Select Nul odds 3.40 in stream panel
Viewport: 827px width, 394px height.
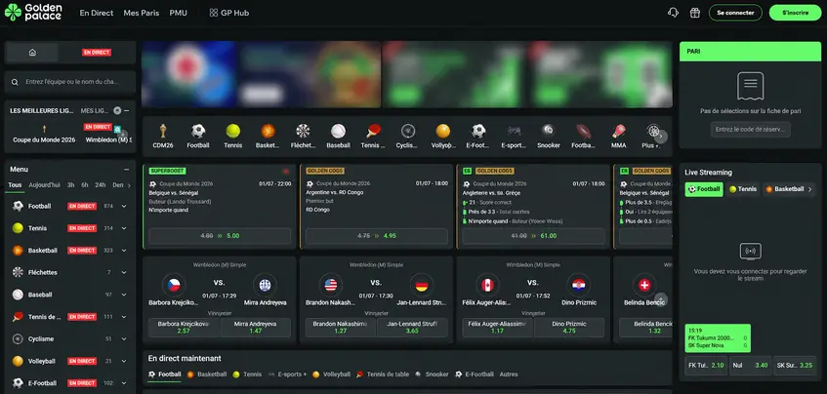750,366
